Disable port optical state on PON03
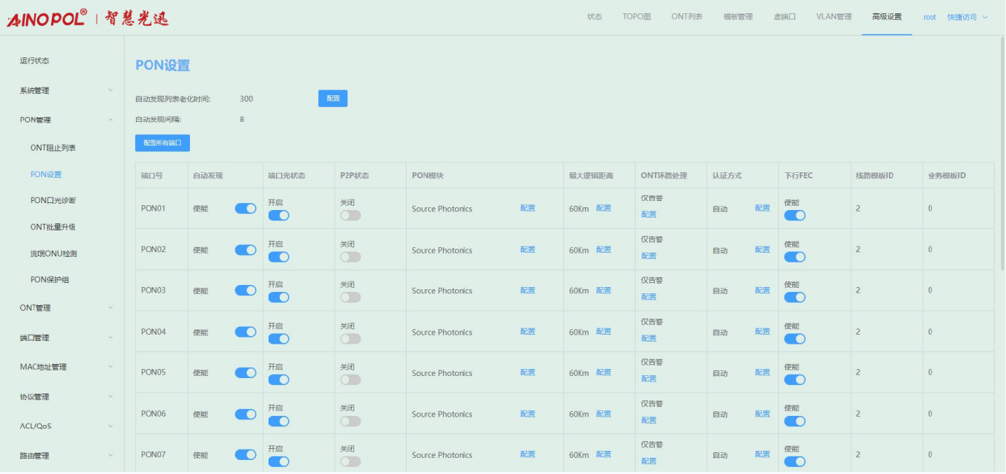1006x474 pixels. (278, 298)
